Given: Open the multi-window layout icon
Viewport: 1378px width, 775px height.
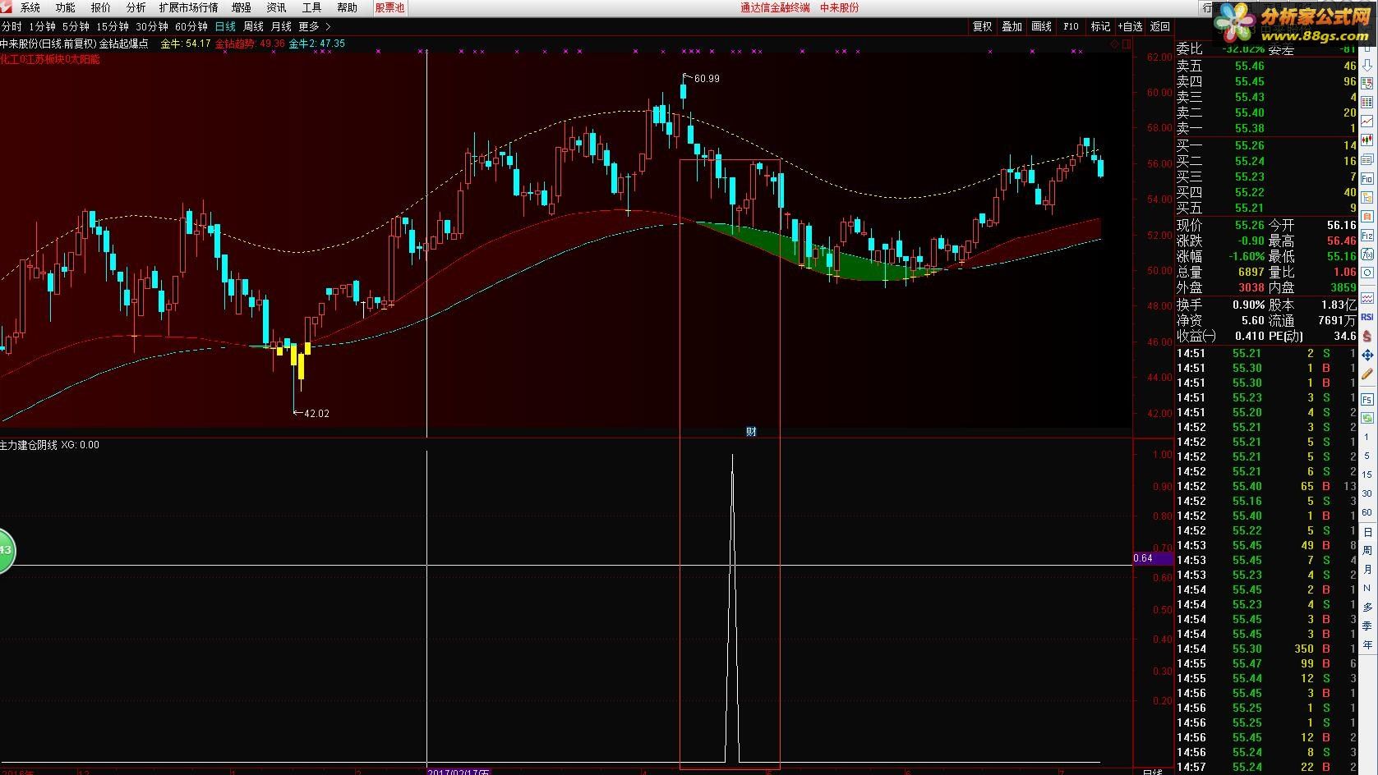Looking at the screenshot, I should 1367,159.
